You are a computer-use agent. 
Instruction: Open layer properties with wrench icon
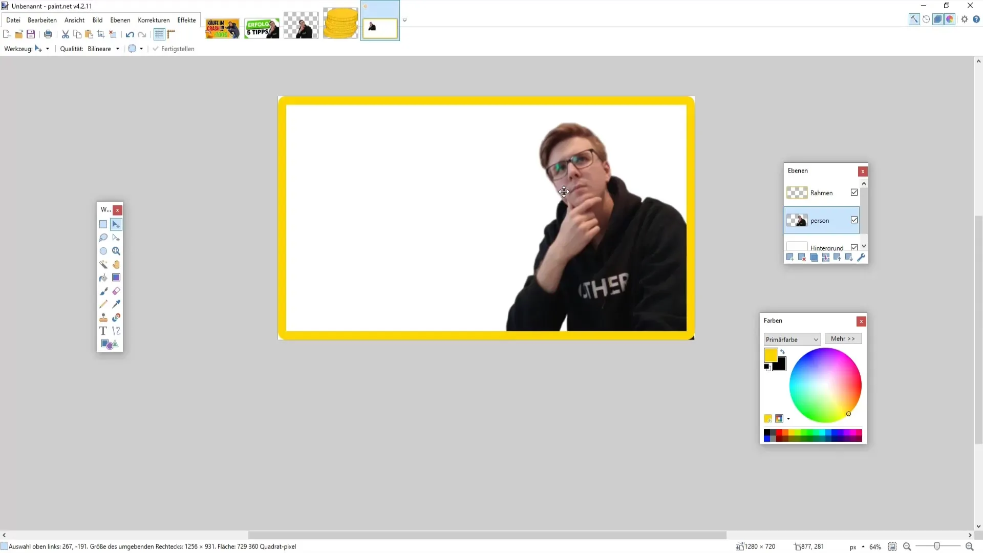pos(861,258)
